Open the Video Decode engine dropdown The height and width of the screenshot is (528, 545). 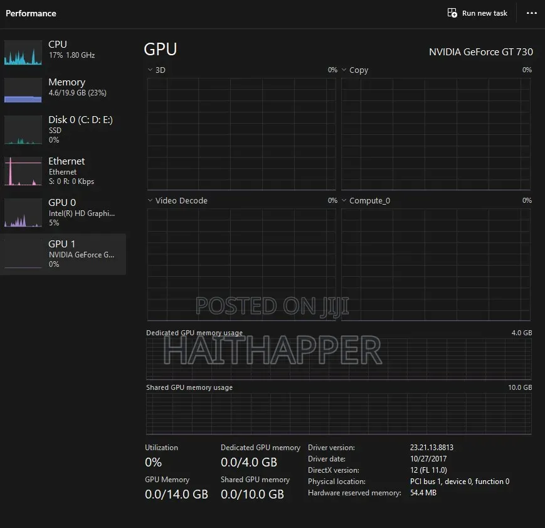(x=150, y=200)
